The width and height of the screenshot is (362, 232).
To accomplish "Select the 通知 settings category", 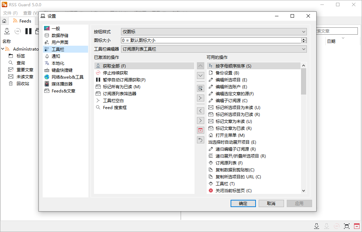I will coord(55,56).
